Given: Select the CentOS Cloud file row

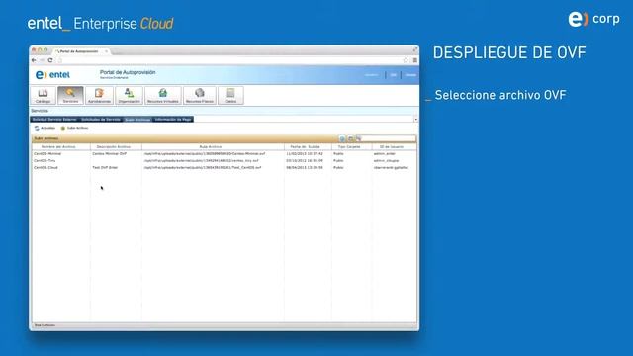Looking at the screenshot, I should (225, 167).
